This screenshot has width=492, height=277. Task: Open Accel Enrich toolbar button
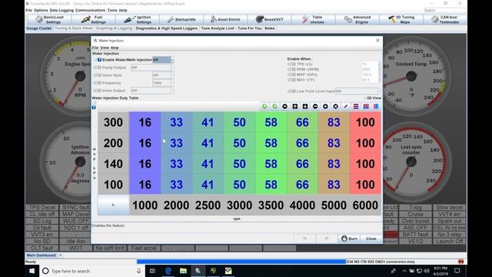click(225, 19)
